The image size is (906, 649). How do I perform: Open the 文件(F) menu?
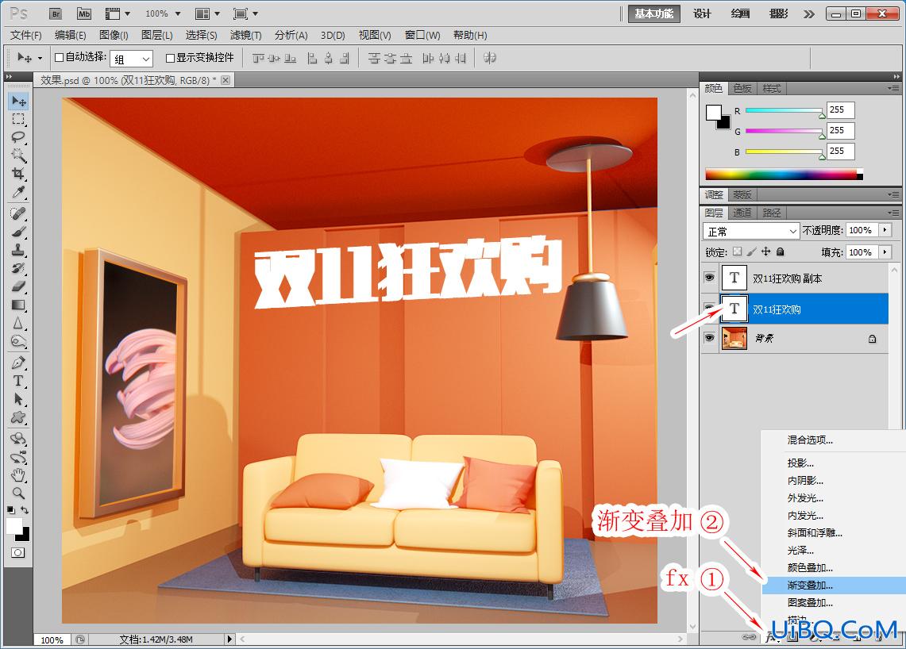(x=26, y=35)
